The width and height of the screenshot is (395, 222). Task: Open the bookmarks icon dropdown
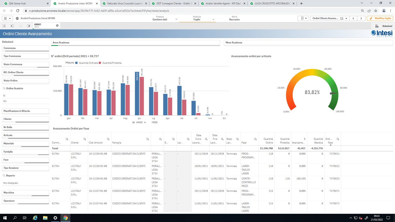[303, 18]
